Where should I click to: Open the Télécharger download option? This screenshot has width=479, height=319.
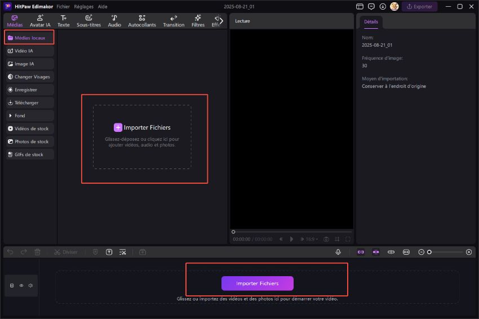tap(29, 103)
